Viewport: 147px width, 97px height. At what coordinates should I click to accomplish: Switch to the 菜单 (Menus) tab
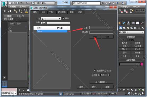(72, 12)
